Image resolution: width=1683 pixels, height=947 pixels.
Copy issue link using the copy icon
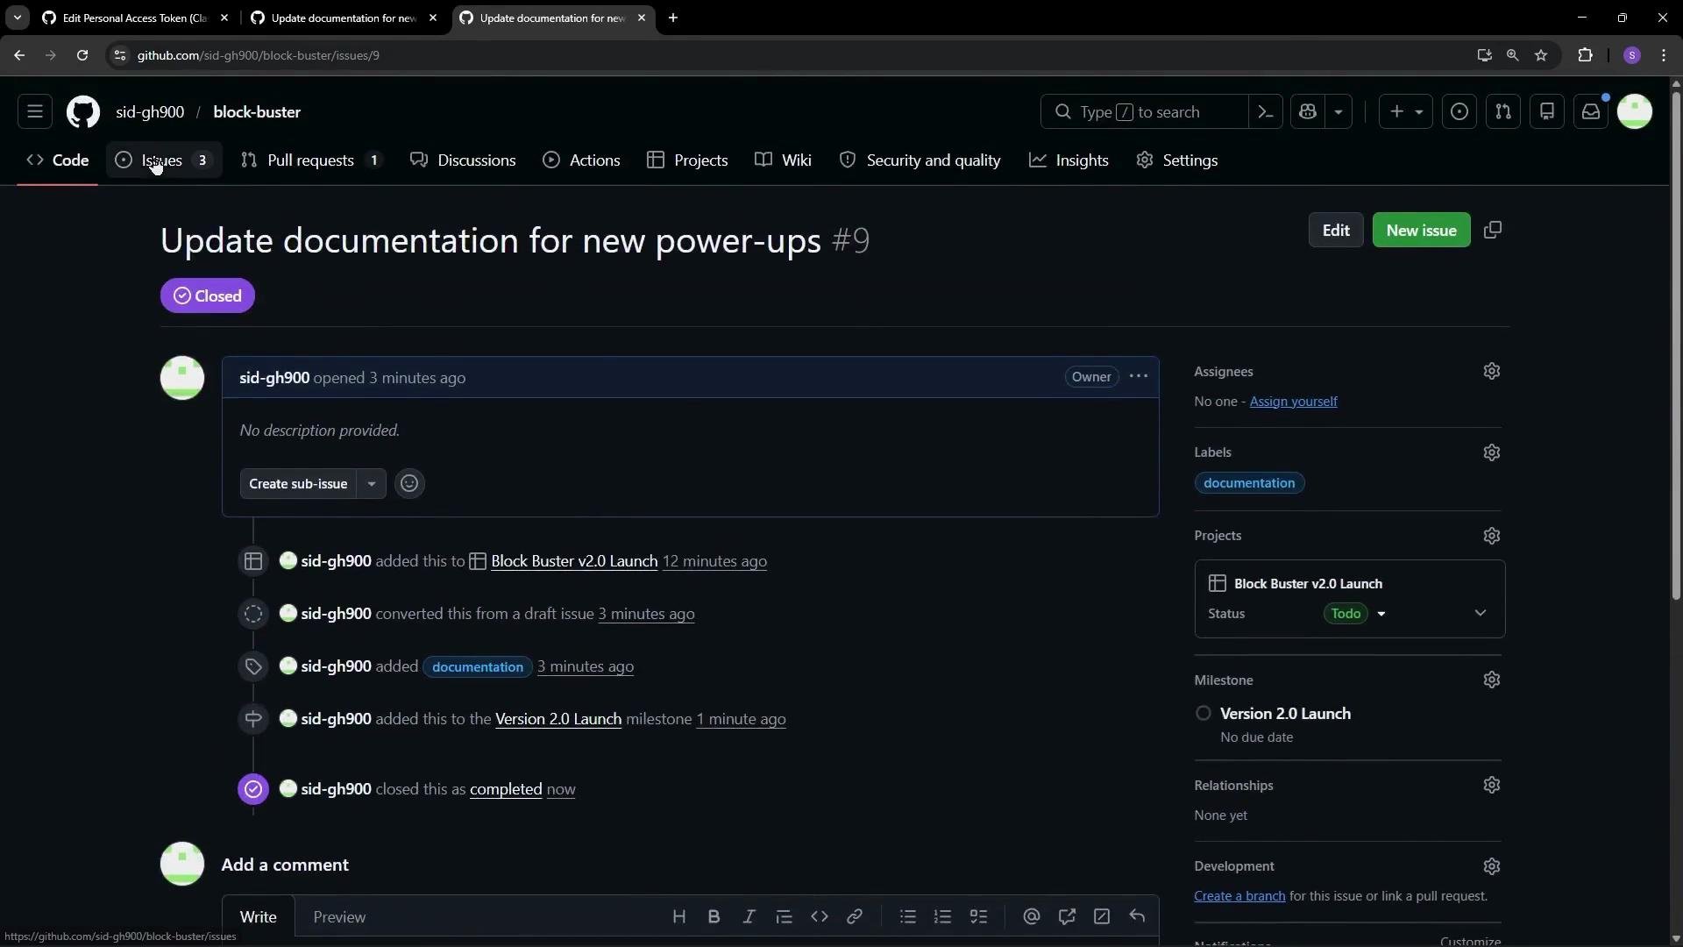click(1493, 230)
